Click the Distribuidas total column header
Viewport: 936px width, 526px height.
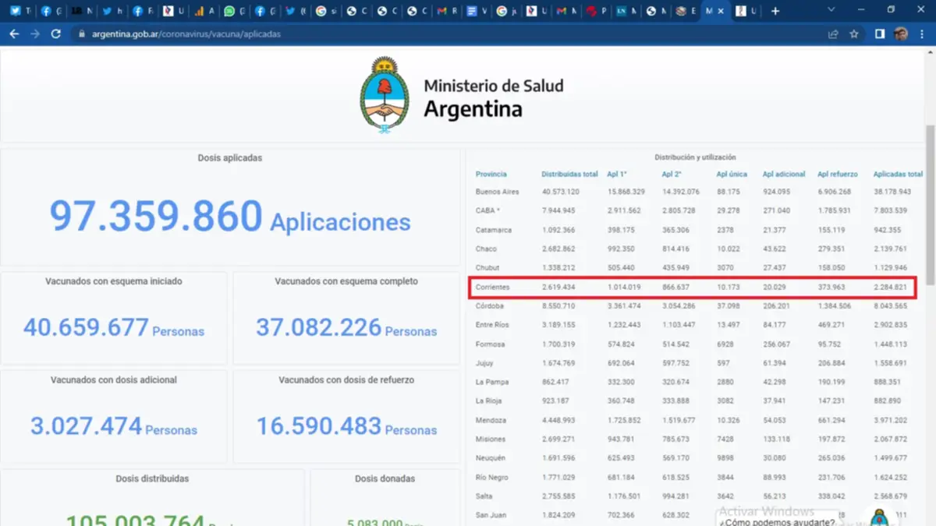click(x=569, y=174)
